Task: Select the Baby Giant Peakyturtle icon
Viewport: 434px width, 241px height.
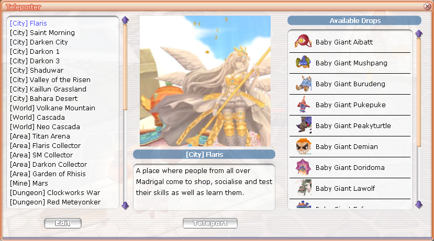Action: (304, 125)
